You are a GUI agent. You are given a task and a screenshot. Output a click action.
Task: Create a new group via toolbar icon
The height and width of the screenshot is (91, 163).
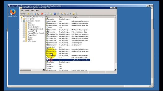[65, 14]
